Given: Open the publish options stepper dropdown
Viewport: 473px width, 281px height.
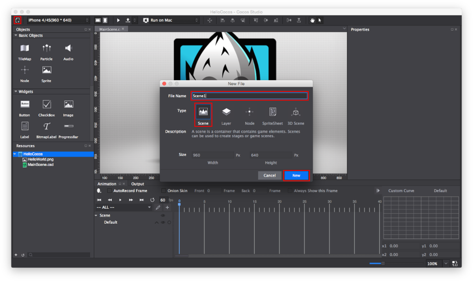Looking at the screenshot, I should point(135,20).
